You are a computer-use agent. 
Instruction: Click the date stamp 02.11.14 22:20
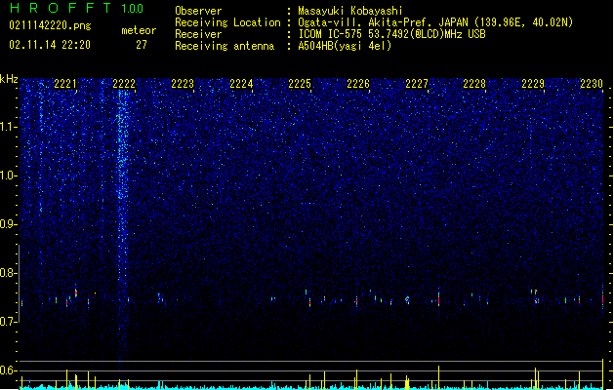pos(50,45)
